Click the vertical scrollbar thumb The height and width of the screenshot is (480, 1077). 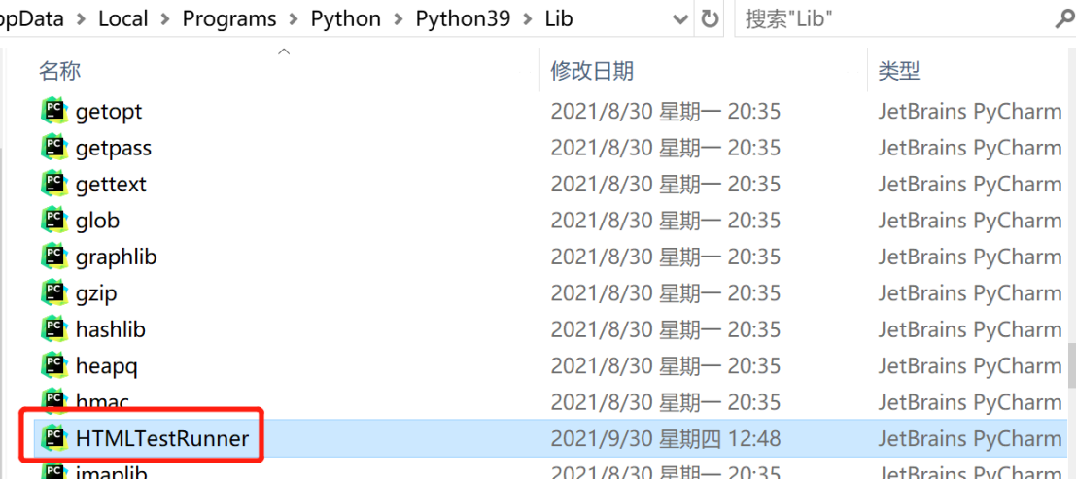pos(1073,366)
